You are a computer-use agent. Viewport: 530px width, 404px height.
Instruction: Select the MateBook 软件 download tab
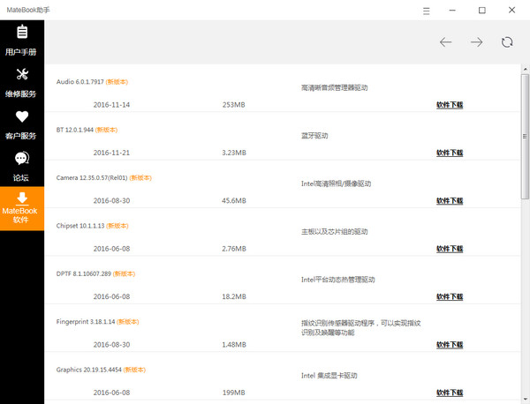coord(22,206)
